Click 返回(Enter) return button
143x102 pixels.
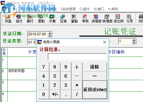(95, 90)
